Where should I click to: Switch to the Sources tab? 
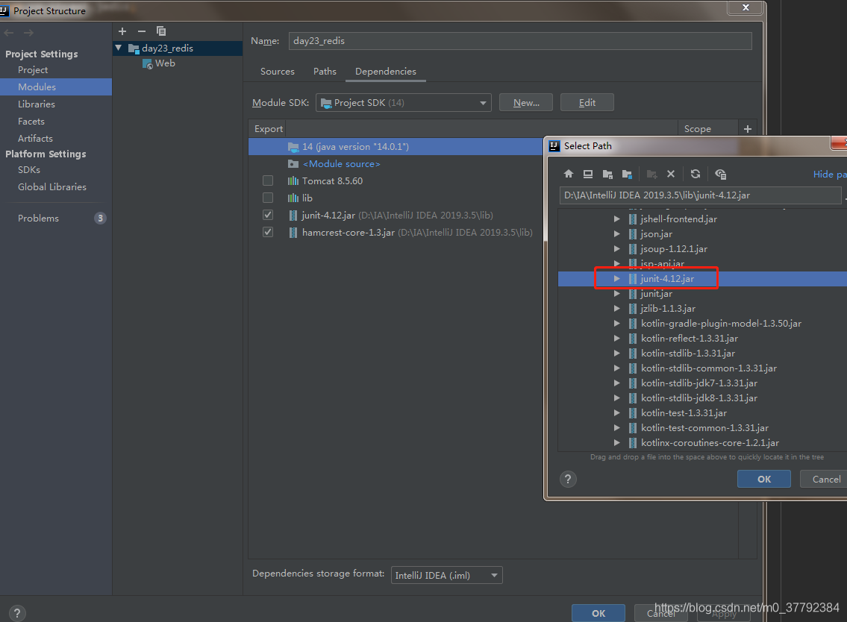tap(277, 72)
